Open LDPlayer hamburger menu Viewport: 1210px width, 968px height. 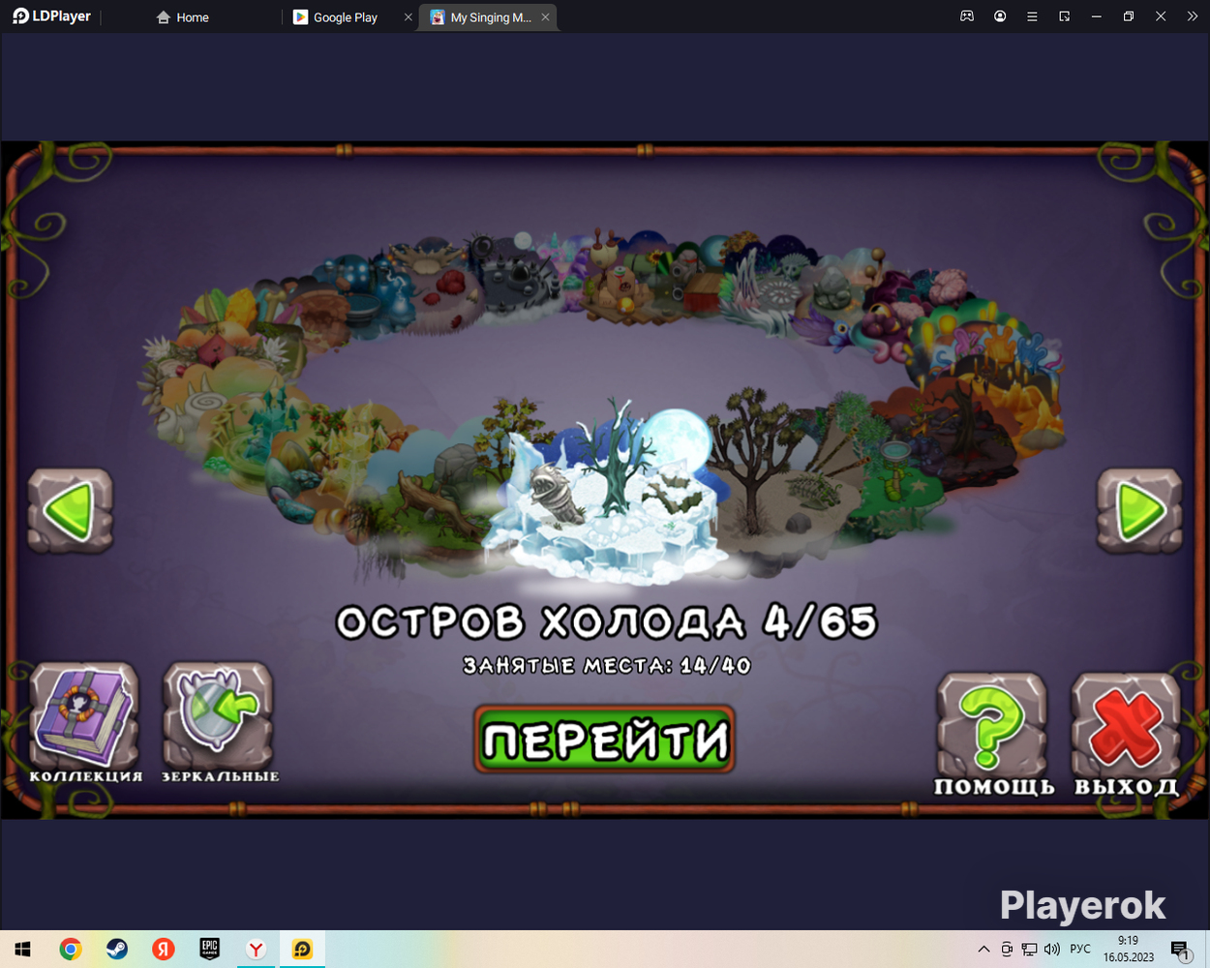tap(1032, 16)
